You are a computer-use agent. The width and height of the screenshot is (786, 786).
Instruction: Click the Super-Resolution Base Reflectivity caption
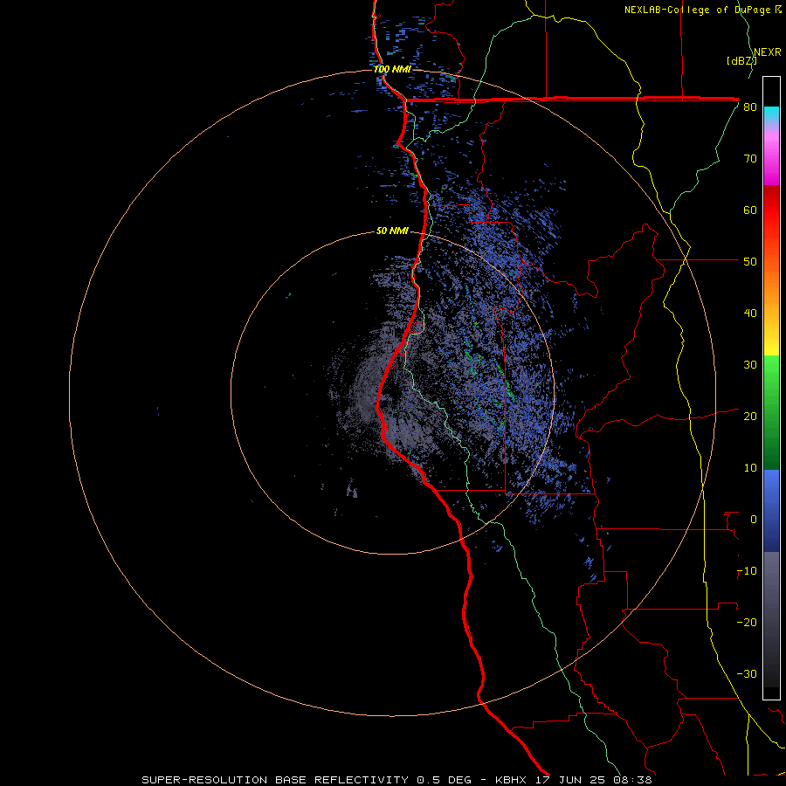[396, 780]
